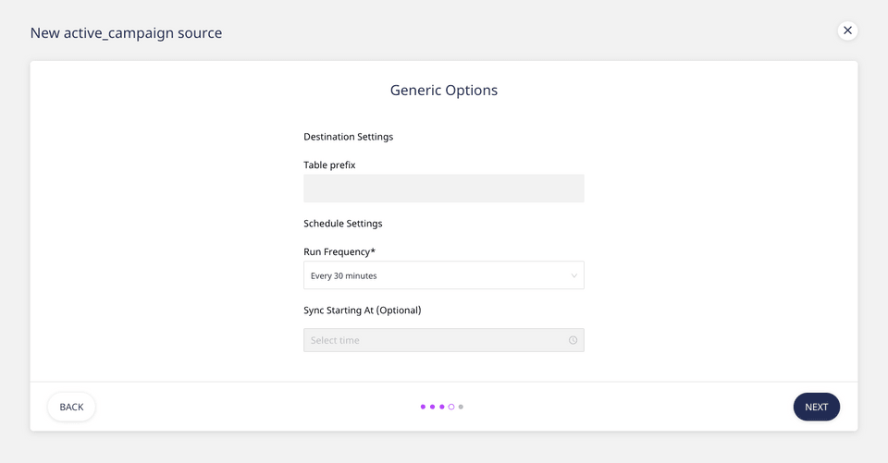Close the new source dialog
The height and width of the screenshot is (463, 888).
tap(847, 30)
